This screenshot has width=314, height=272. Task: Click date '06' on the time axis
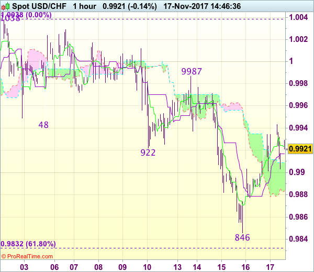54,267
